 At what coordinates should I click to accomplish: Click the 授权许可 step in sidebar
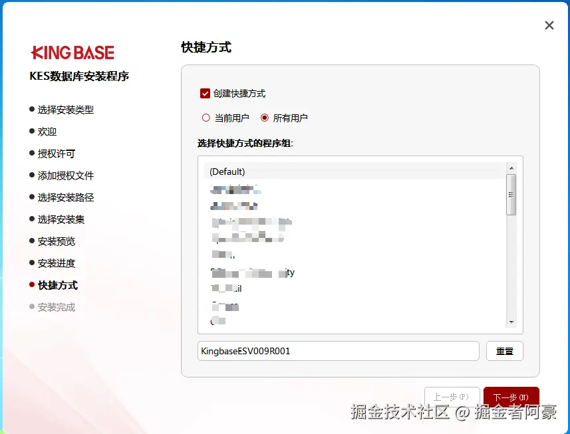53,154
